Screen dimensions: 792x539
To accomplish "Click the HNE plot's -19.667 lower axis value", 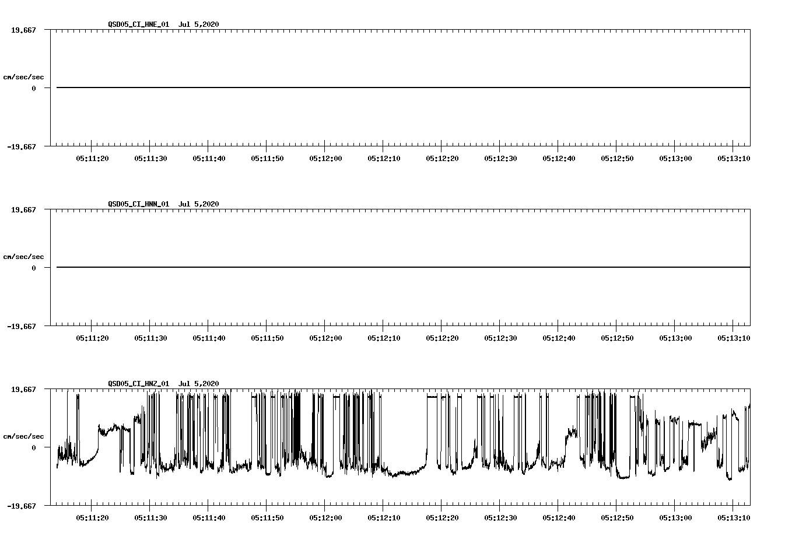I will tap(22, 146).
